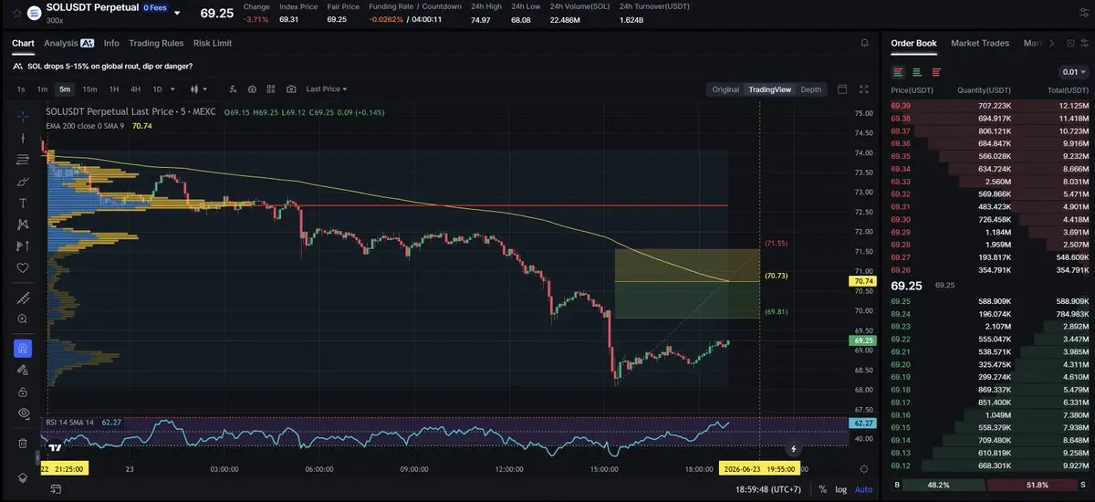Open the Info tab
Image resolution: width=1095 pixels, height=502 pixels.
[111, 43]
